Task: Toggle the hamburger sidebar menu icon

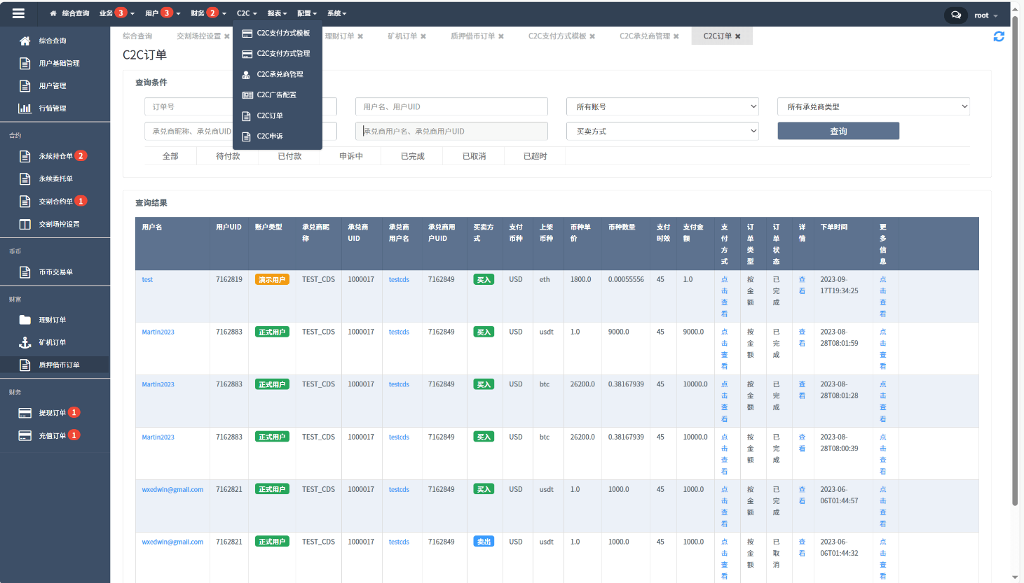Action: [x=18, y=13]
